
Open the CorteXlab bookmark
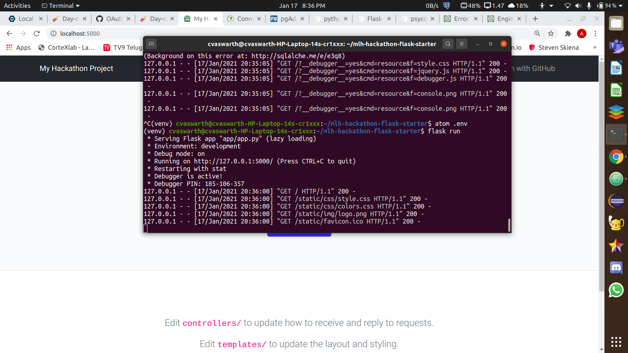tap(67, 47)
